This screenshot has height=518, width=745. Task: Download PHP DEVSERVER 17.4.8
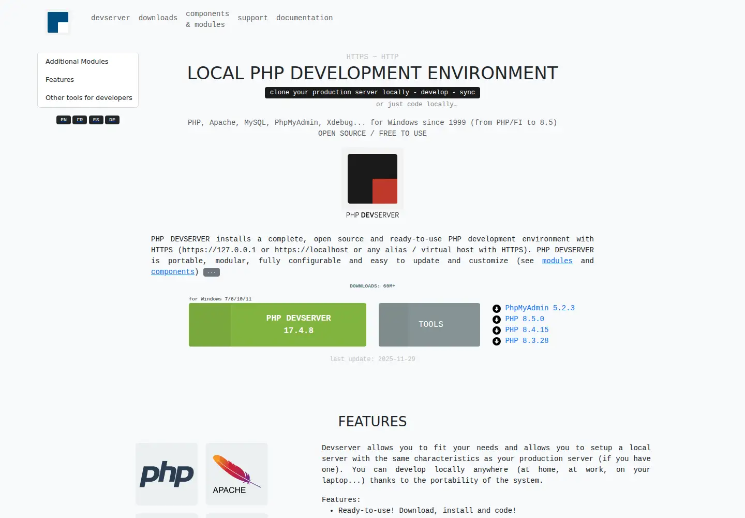277,325
